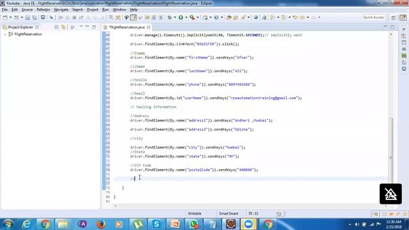This screenshot has height=230, width=409.
Task: Select the FlightReservation project in tree
Action: (x=28, y=34)
